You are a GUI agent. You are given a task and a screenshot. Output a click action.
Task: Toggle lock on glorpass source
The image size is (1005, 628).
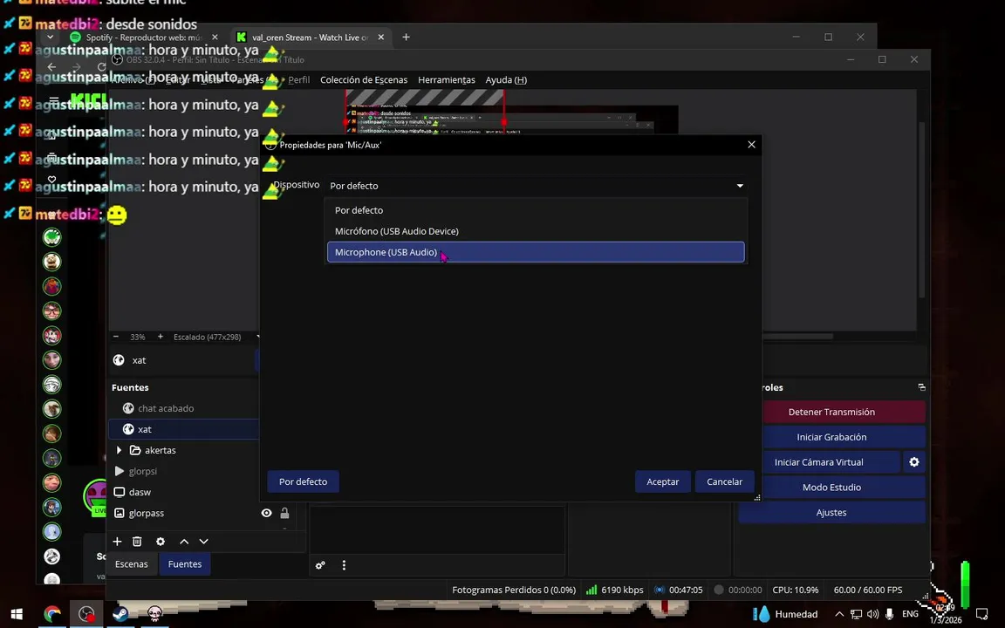click(x=284, y=513)
